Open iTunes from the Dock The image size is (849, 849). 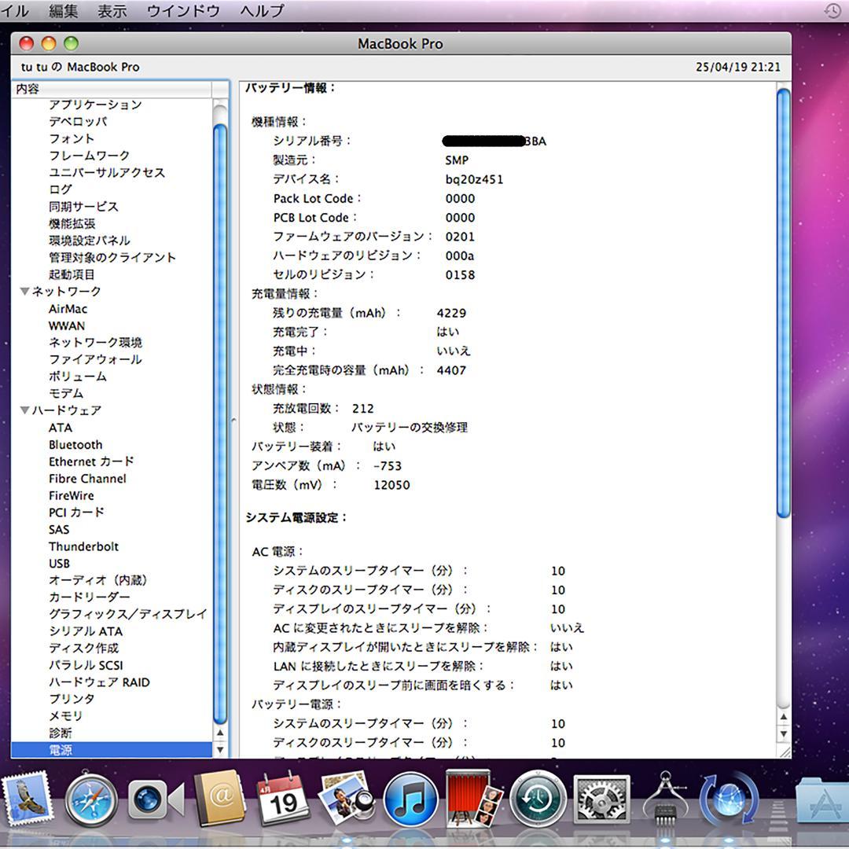409,800
